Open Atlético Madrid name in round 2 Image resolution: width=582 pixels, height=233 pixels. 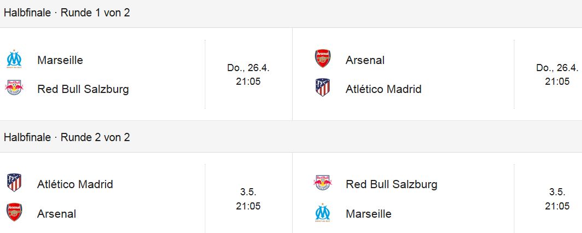(x=75, y=184)
